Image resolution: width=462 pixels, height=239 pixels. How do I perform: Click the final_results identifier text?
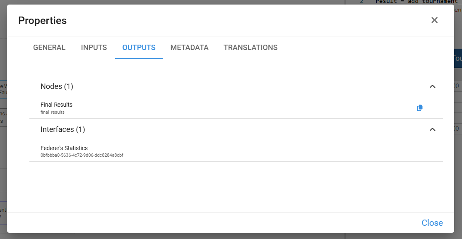click(x=53, y=112)
